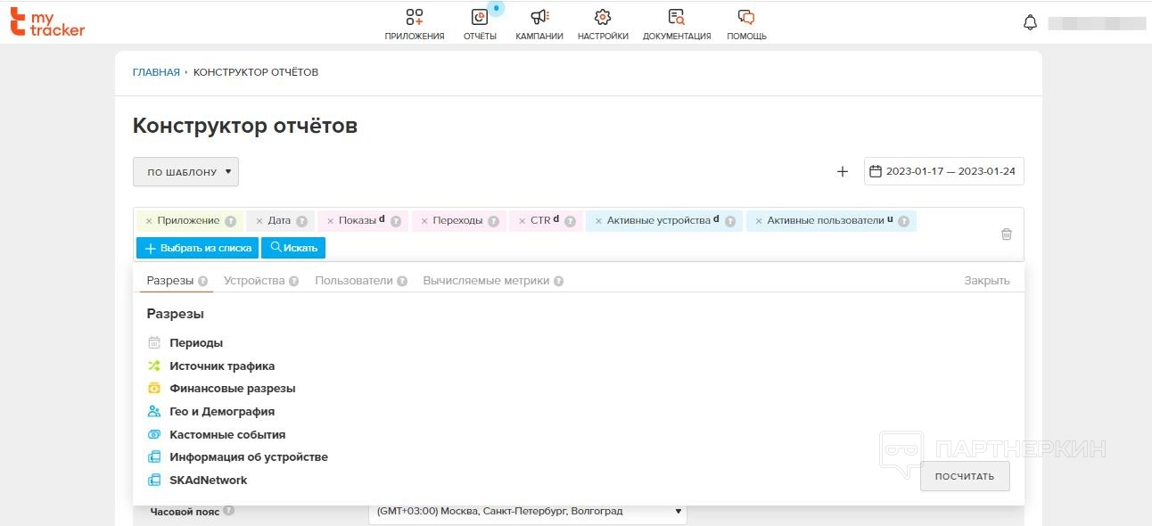Image resolution: width=1152 pixels, height=526 pixels.
Task: Switch to the Устройства tab
Action: tap(254, 281)
